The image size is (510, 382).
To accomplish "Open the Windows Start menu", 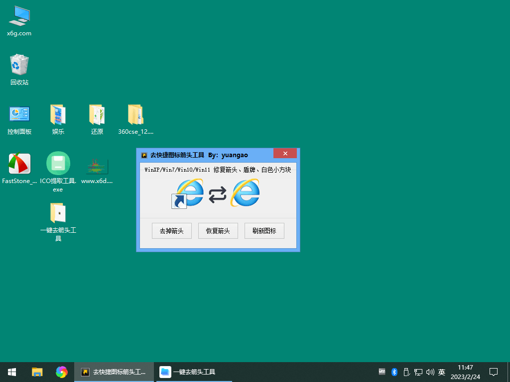I will coord(12,372).
